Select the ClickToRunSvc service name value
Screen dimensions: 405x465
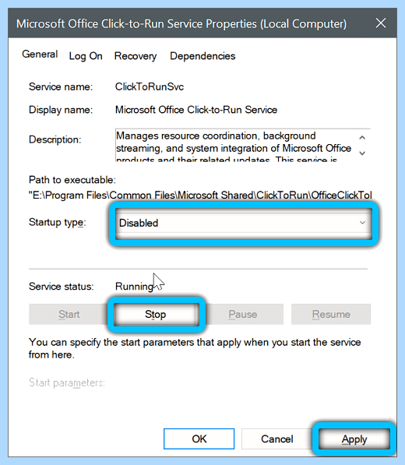pos(150,87)
